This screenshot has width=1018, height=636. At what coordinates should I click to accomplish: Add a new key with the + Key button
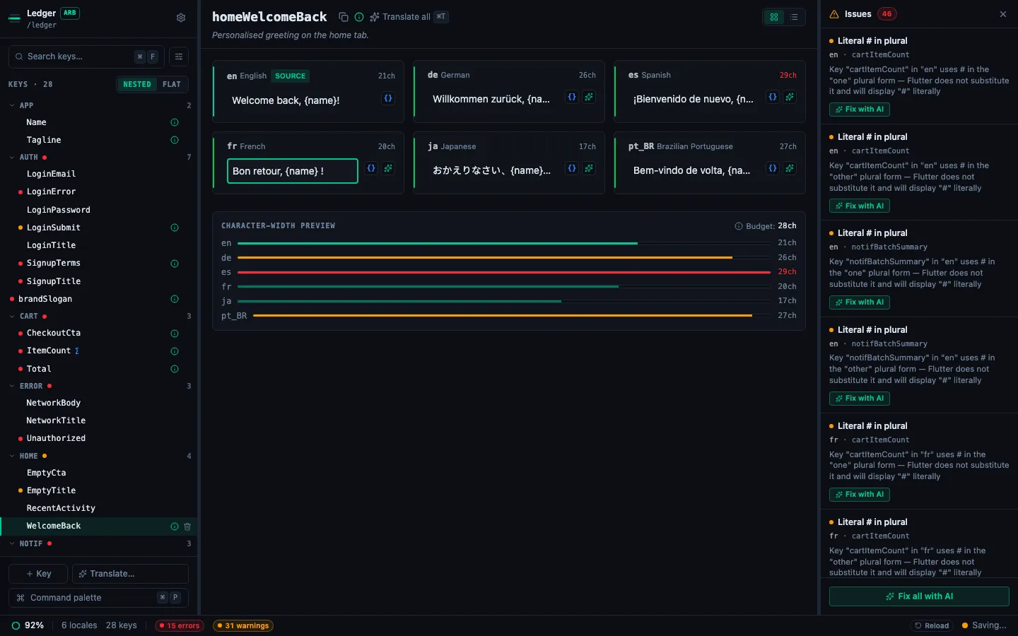pos(38,574)
